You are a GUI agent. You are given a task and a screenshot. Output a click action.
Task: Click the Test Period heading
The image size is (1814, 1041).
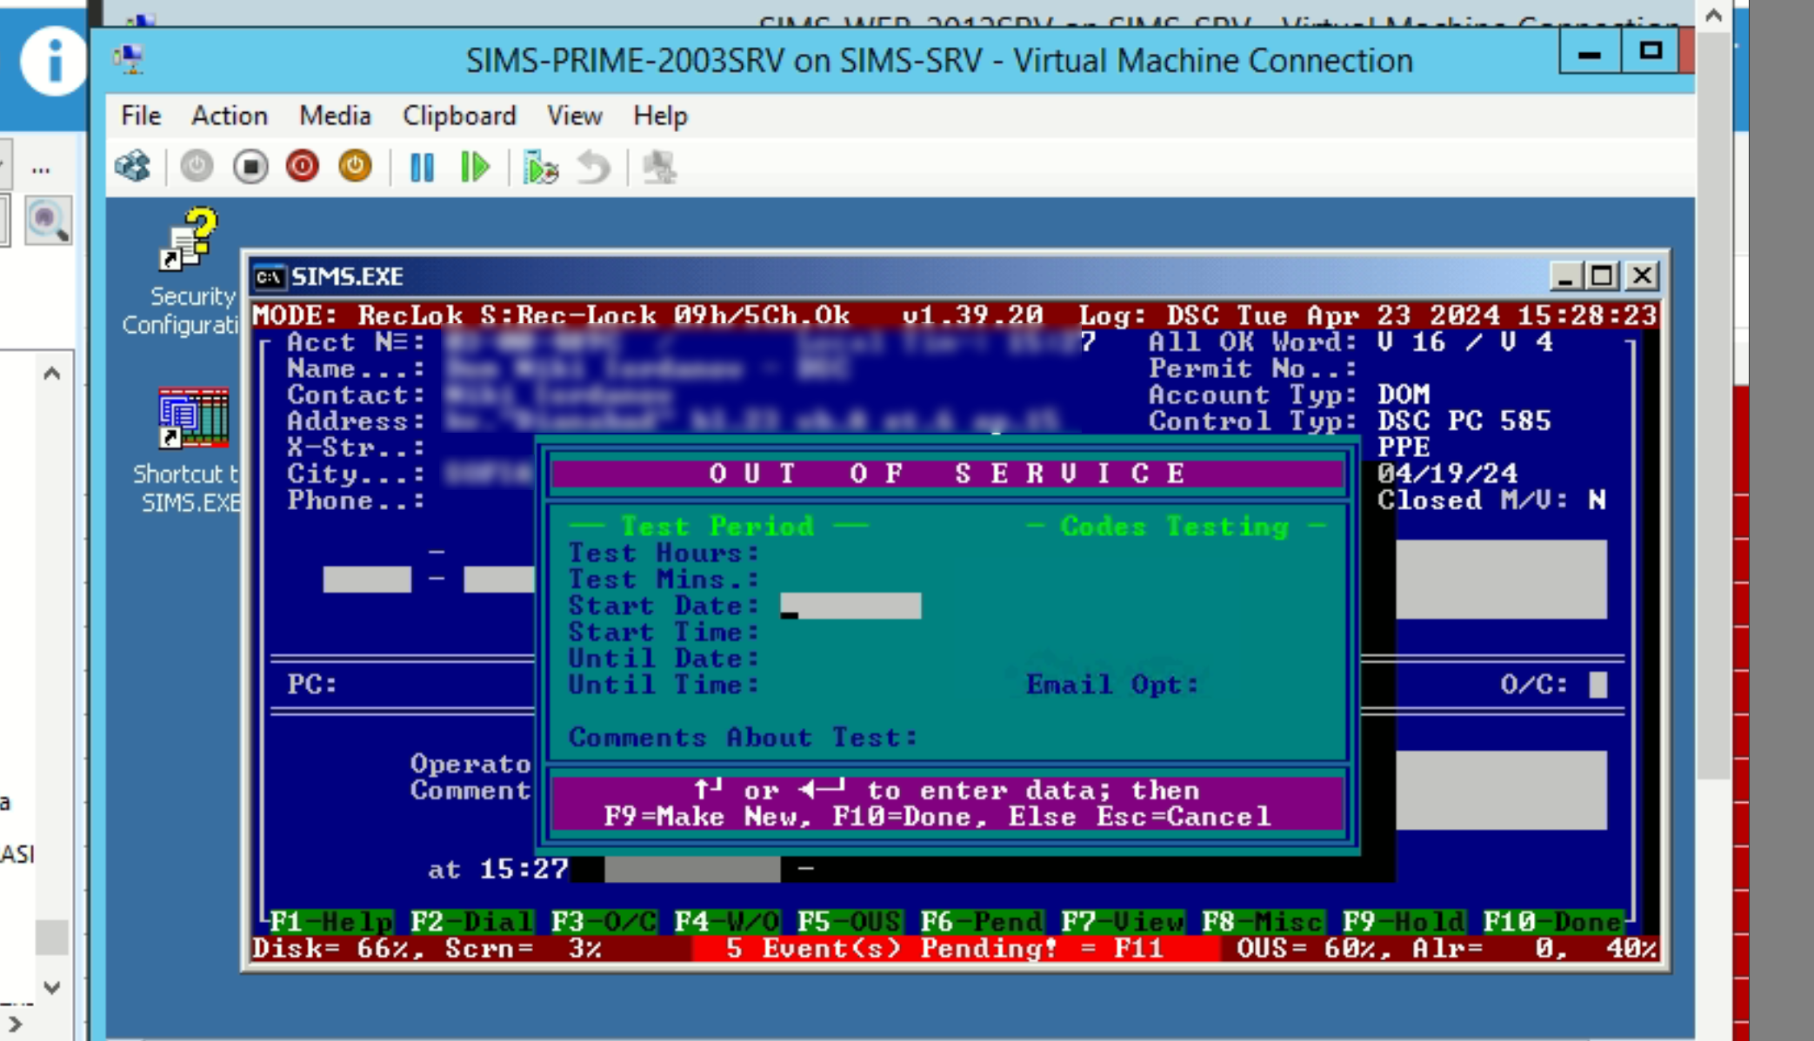pyautogui.click(x=717, y=527)
